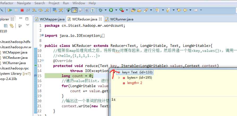The width and height of the screenshot is (237, 116).
Task: Maximize the explorer panel
Action: (x=27, y=19)
